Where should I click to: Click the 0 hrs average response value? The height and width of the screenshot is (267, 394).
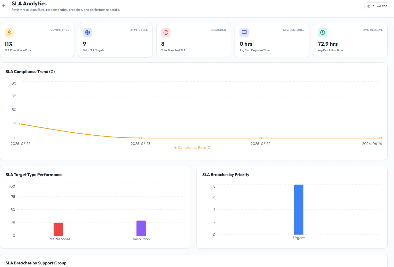(x=246, y=44)
